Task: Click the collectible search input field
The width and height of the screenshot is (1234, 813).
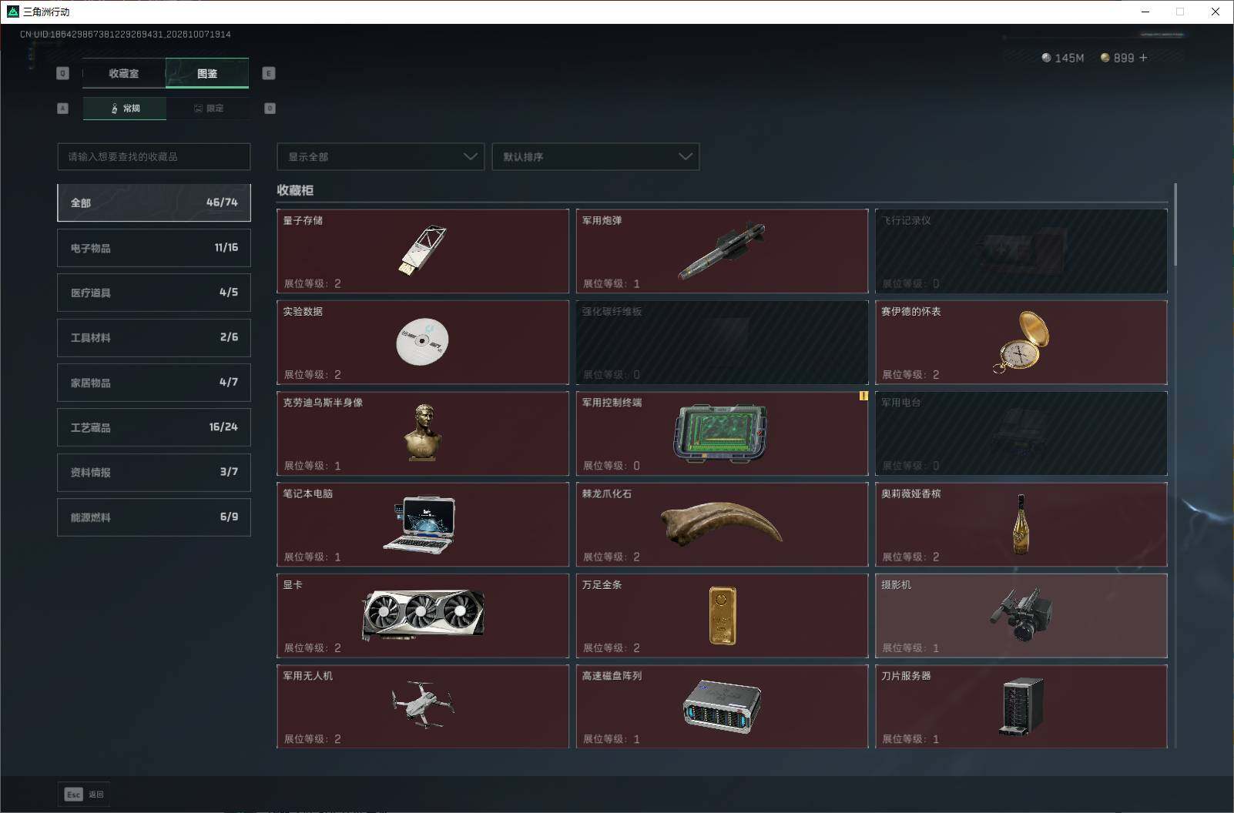Action: tap(154, 156)
